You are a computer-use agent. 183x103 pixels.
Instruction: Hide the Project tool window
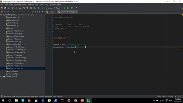click(43, 12)
